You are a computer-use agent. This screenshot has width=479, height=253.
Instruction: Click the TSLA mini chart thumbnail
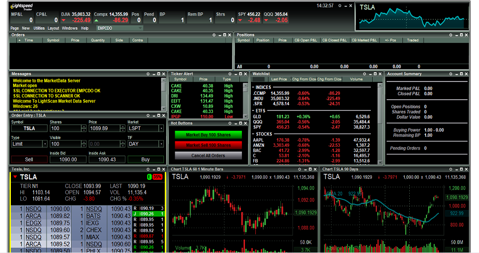click(x=412, y=17)
